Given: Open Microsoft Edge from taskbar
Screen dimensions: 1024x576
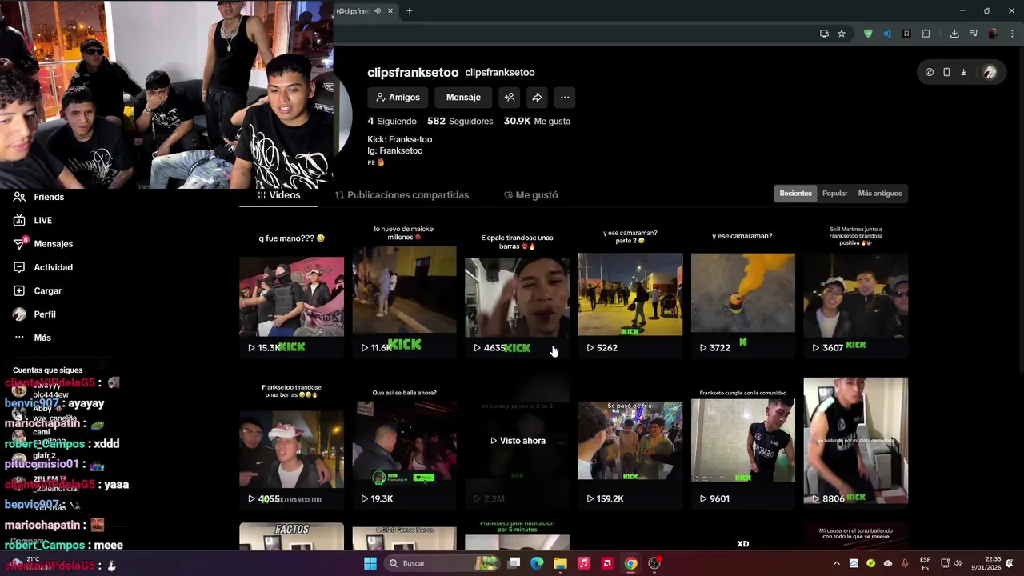Looking at the screenshot, I should pos(537,563).
